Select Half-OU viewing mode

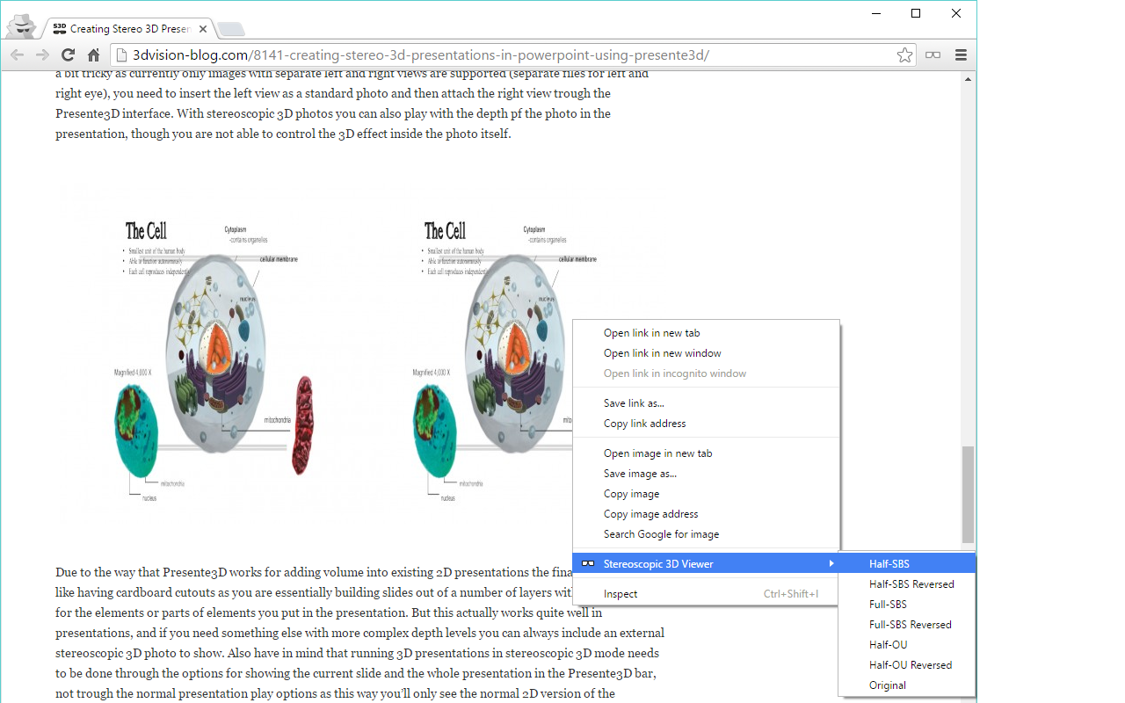907,645
